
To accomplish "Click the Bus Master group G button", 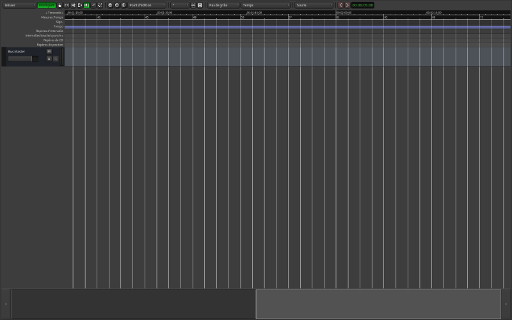I will (56, 59).
